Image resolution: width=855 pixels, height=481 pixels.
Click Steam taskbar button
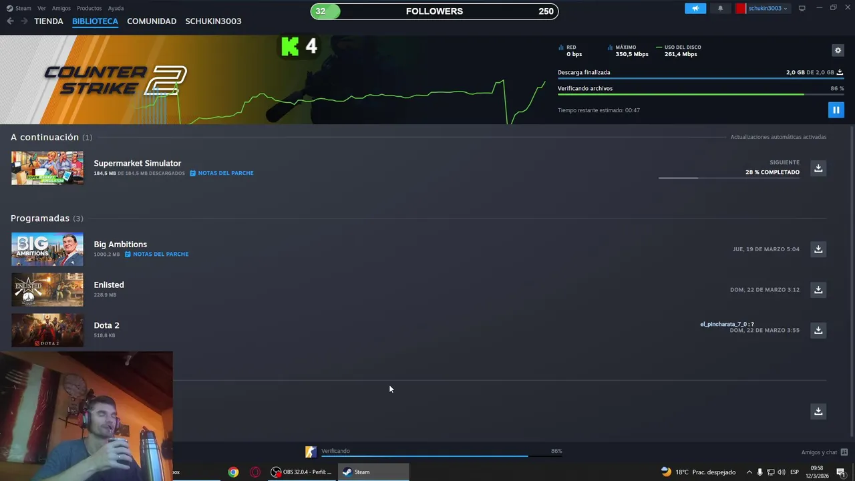click(x=373, y=472)
